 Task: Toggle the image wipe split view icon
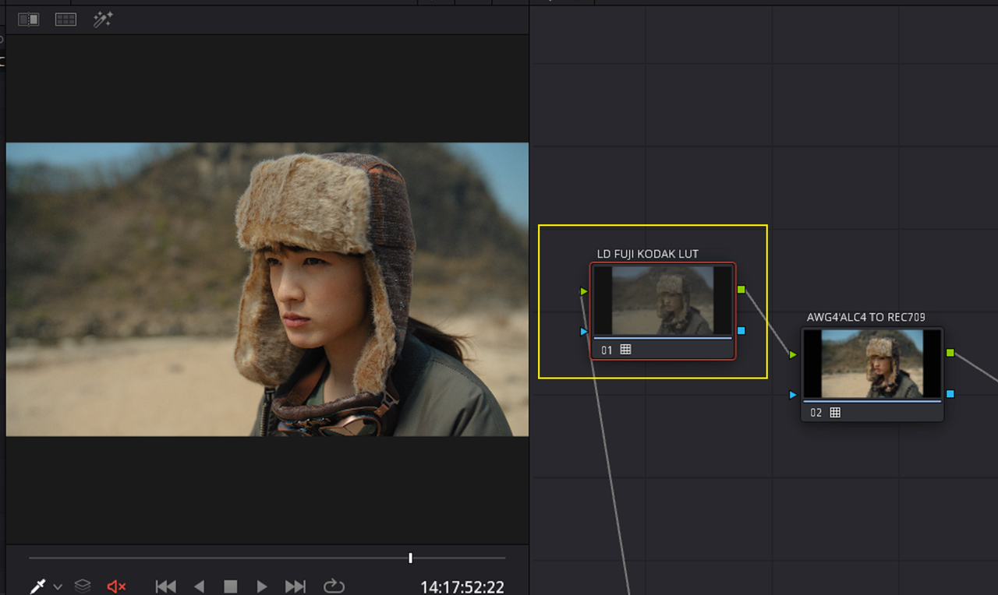pos(29,19)
